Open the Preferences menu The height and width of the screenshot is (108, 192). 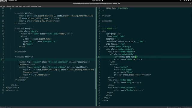coord(34,6)
